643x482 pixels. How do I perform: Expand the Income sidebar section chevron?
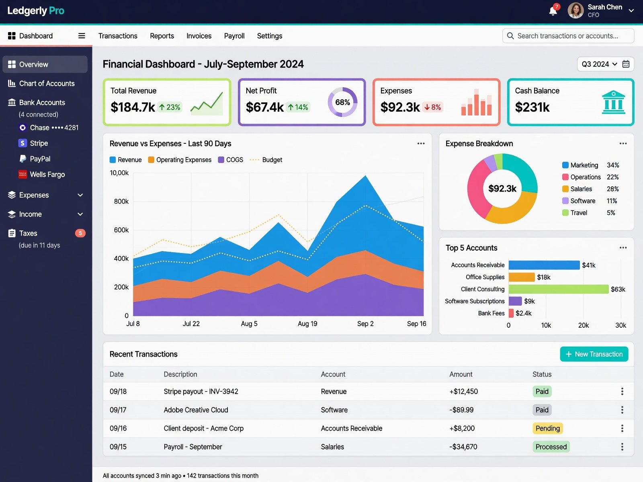80,214
